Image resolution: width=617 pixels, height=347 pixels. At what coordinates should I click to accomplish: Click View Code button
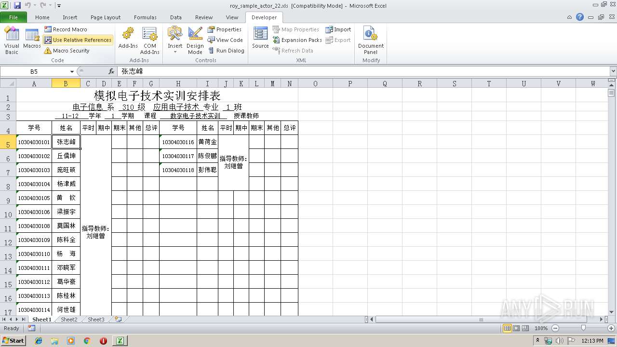(225, 40)
